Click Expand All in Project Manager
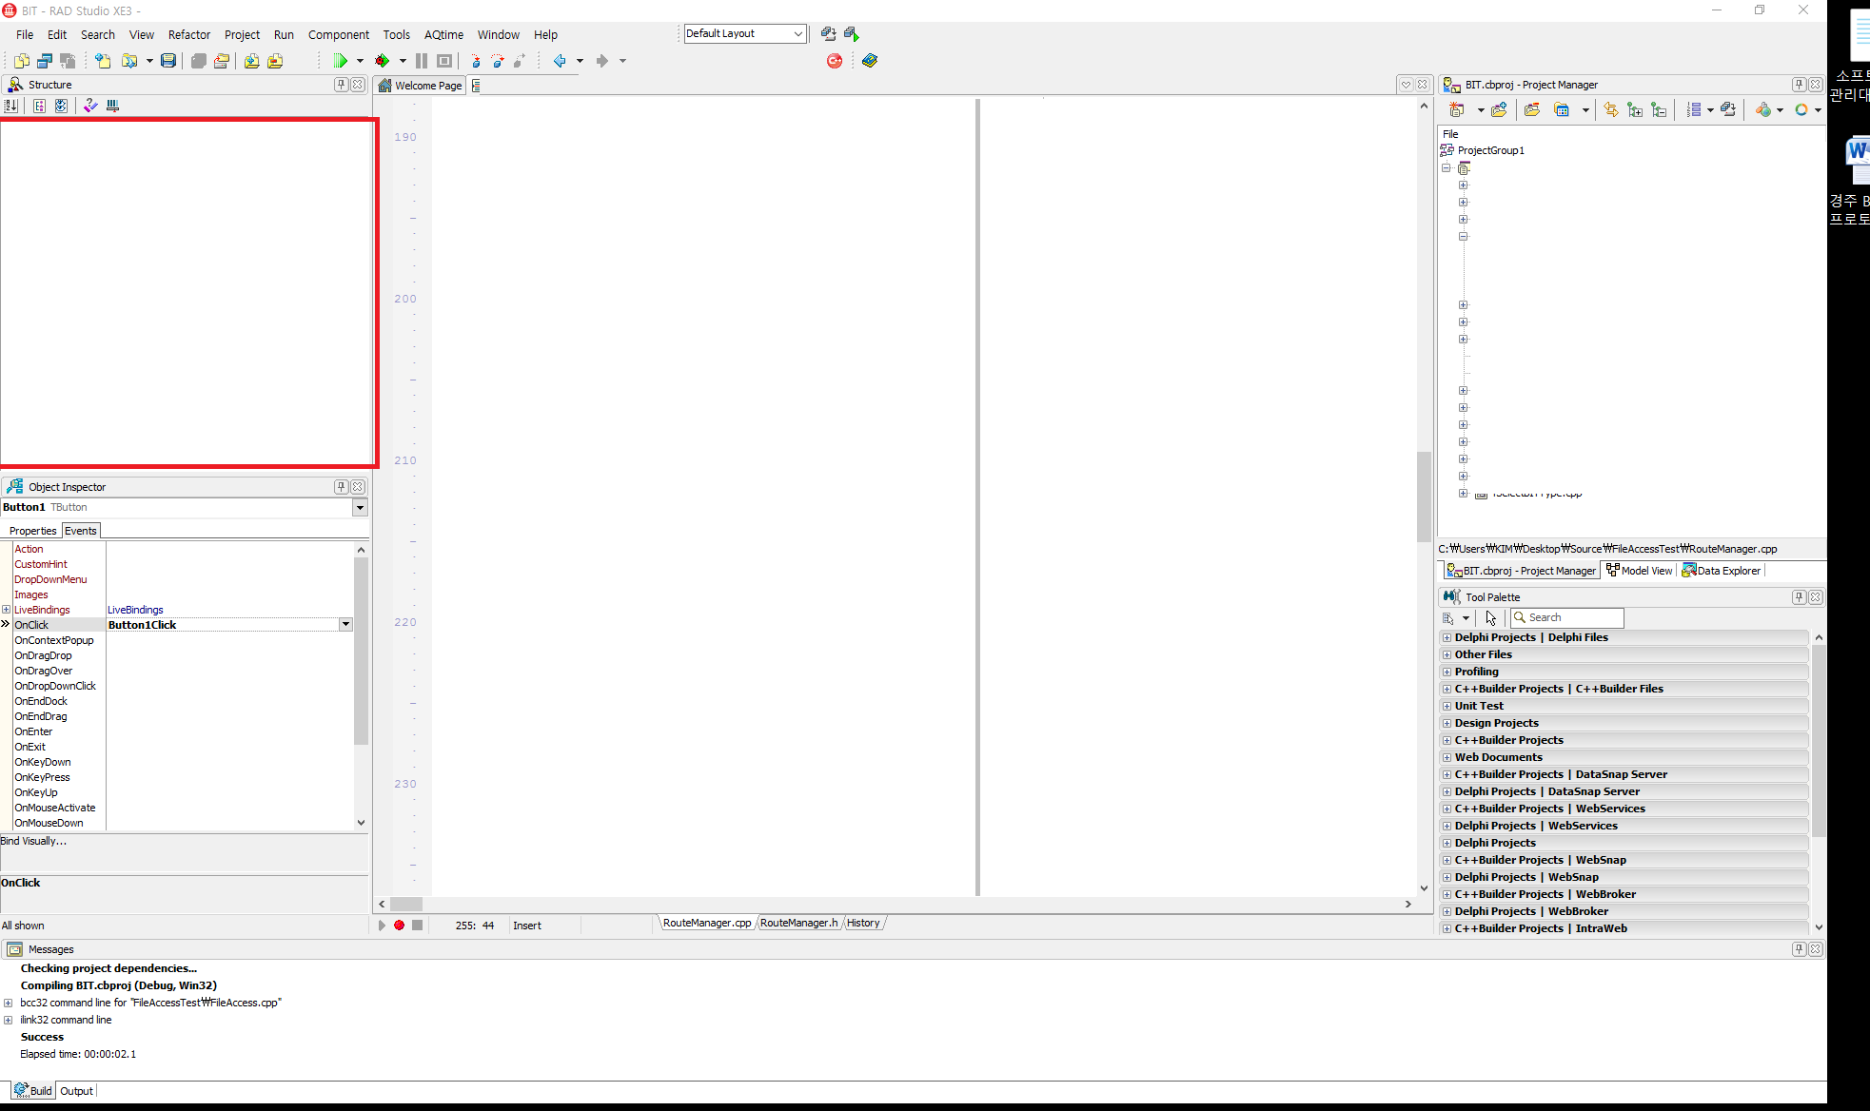This screenshot has width=1870, height=1111. point(1635,110)
